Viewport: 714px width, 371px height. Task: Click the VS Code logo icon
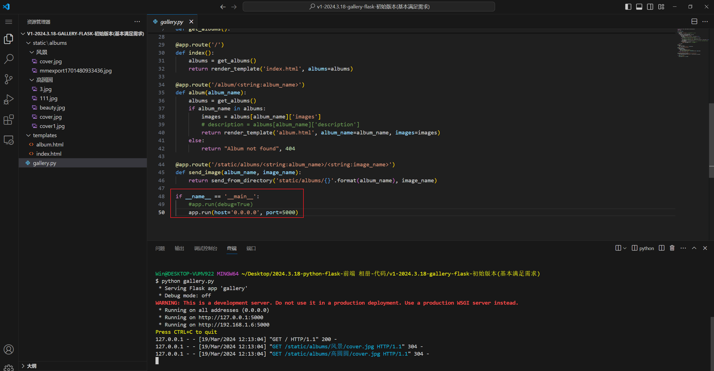[6, 6]
